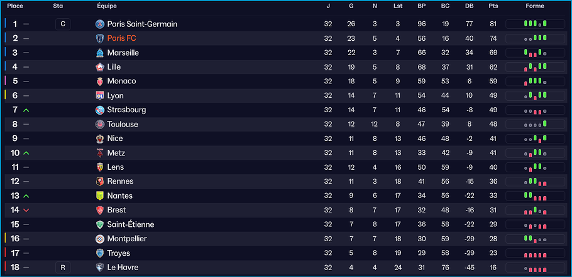Click Toulouse's form indicator bars
572x277 pixels.
(x=535, y=124)
